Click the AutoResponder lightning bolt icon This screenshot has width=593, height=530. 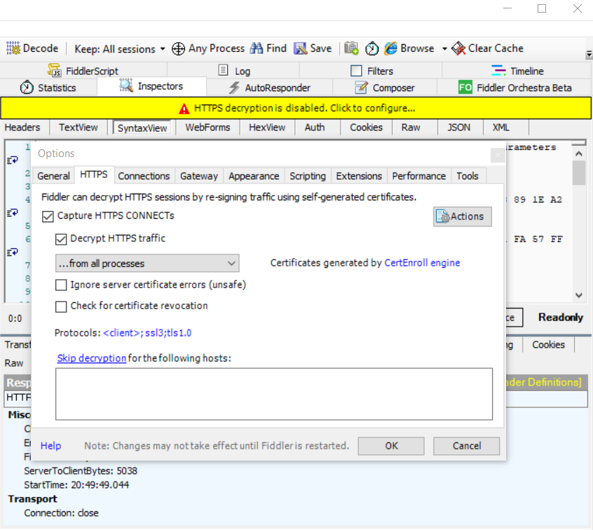pyautogui.click(x=234, y=88)
